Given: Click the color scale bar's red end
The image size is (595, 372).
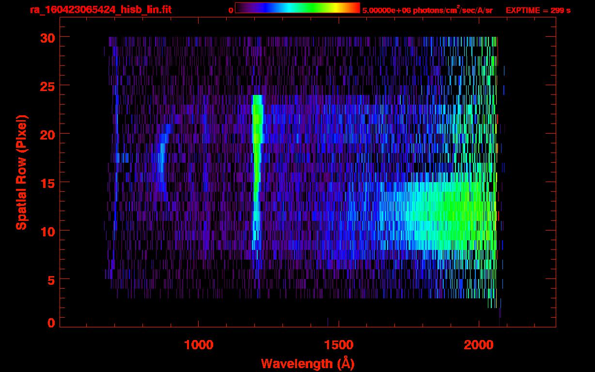Looking at the screenshot, I should pyautogui.click(x=356, y=8).
